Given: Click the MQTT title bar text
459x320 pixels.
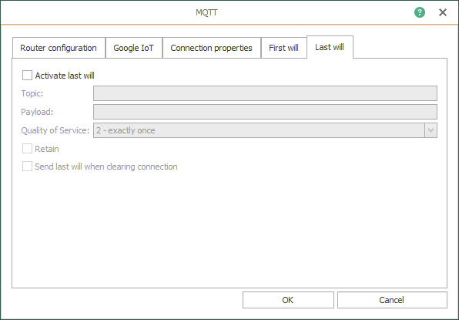Looking at the screenshot, I should [x=206, y=12].
